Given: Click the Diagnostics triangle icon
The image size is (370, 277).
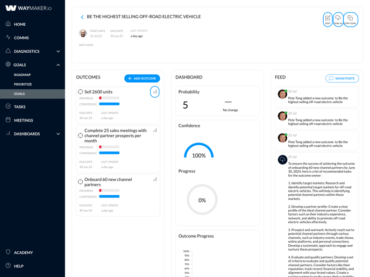Looking at the screenshot, I should pyautogui.click(x=8, y=51).
